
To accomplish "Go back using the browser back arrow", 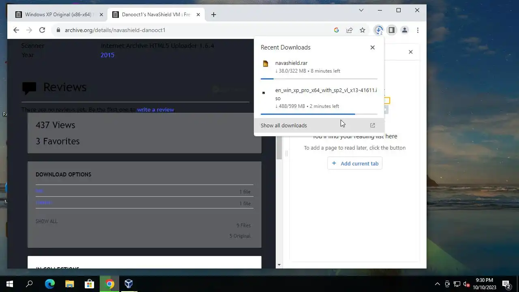I will tap(16, 30).
